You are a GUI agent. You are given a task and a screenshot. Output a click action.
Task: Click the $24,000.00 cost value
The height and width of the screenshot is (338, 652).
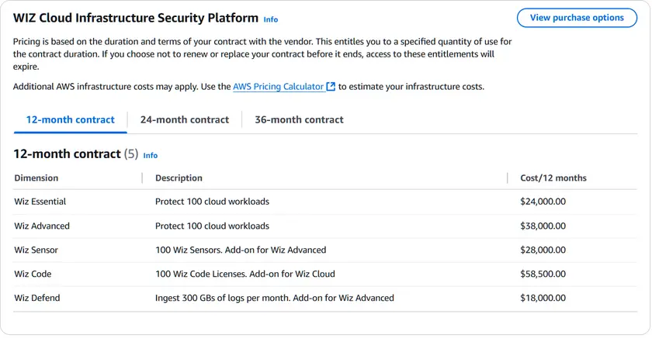click(543, 202)
